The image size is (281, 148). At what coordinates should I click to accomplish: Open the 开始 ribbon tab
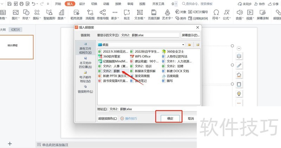point(58,4)
